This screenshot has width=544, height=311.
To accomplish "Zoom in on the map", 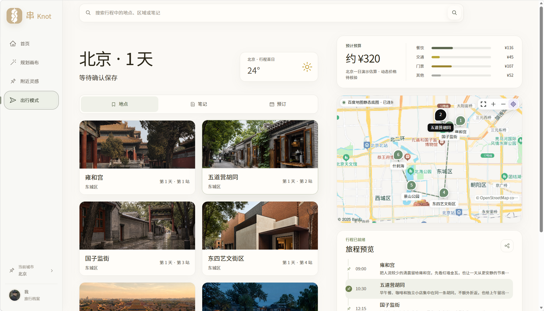I will tap(493, 104).
